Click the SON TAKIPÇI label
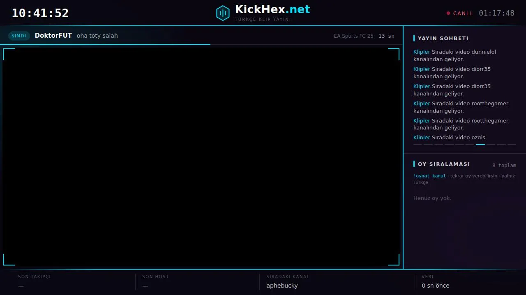This screenshot has height=295, width=526. (x=35, y=277)
